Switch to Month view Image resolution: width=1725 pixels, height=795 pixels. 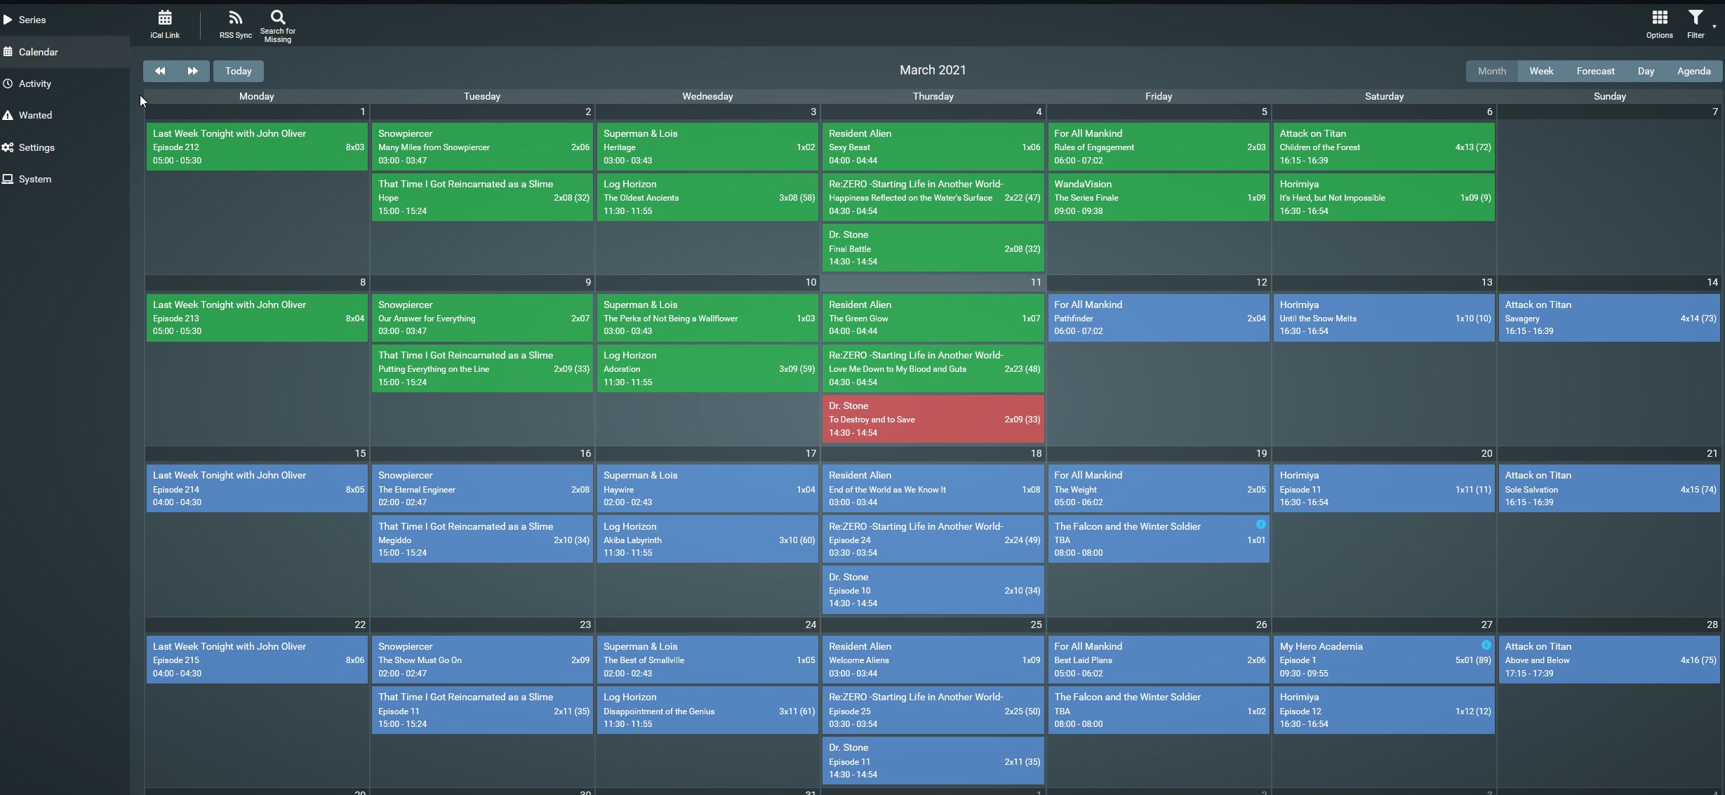tap(1491, 71)
